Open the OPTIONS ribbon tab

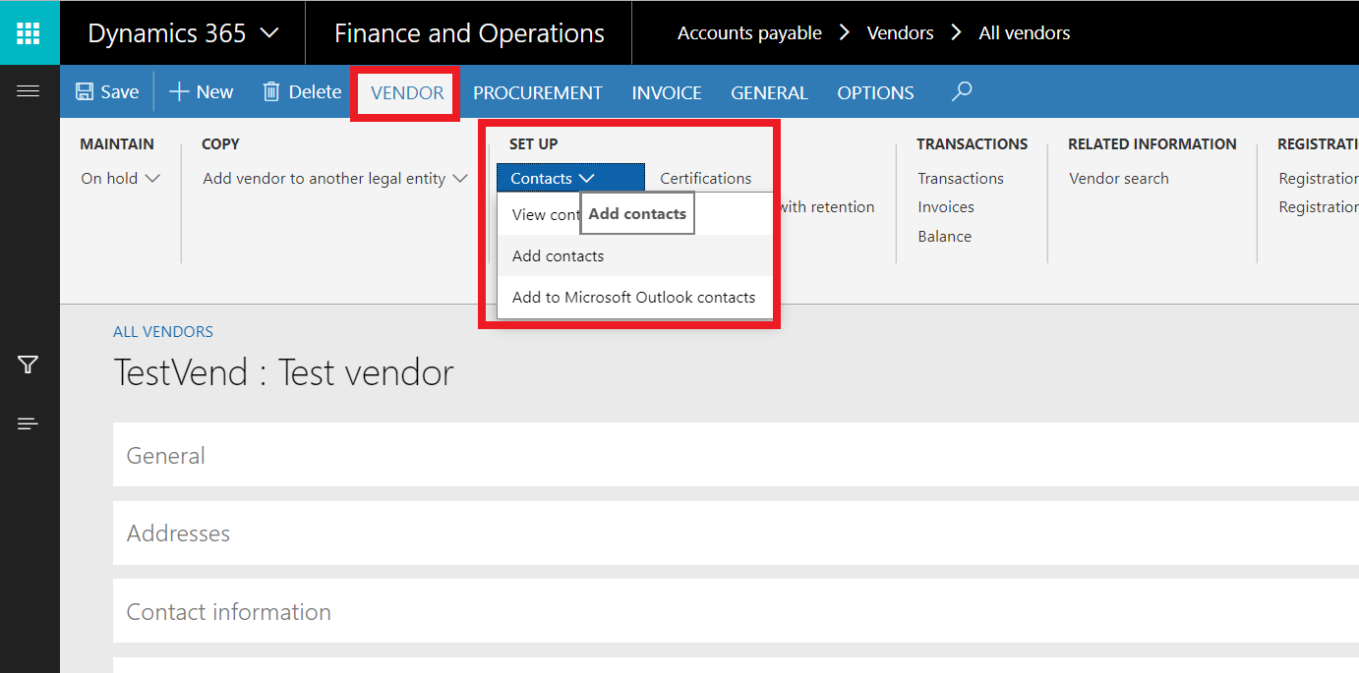875,91
